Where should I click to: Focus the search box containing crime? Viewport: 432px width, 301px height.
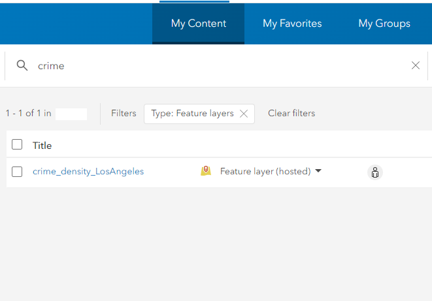[216, 65]
